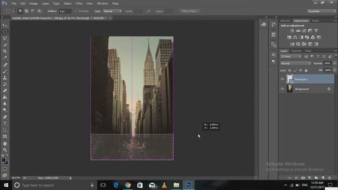Swap the width and height values

[148, 11]
